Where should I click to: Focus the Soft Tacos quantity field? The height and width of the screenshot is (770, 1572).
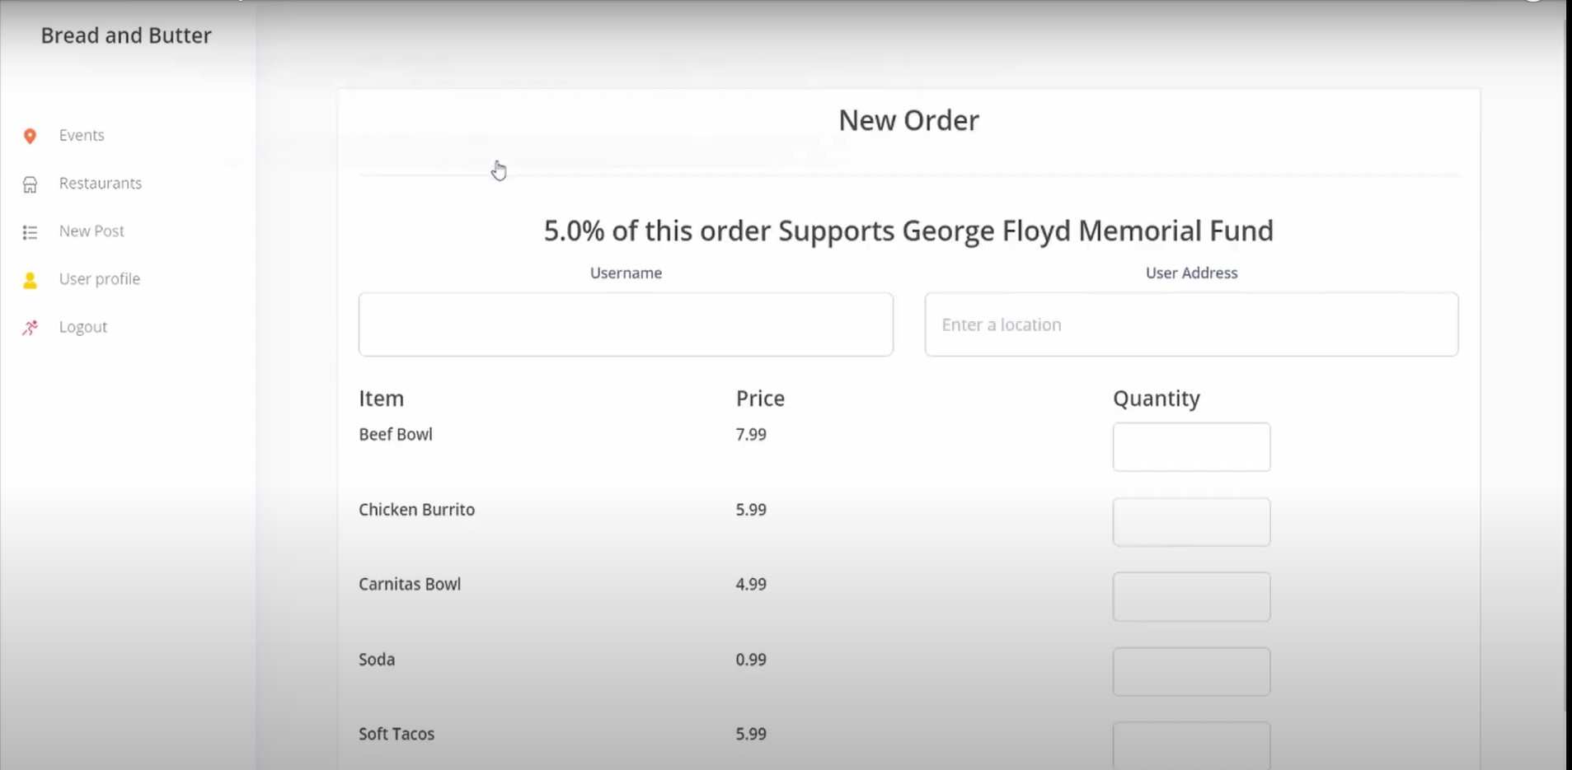coord(1191,744)
